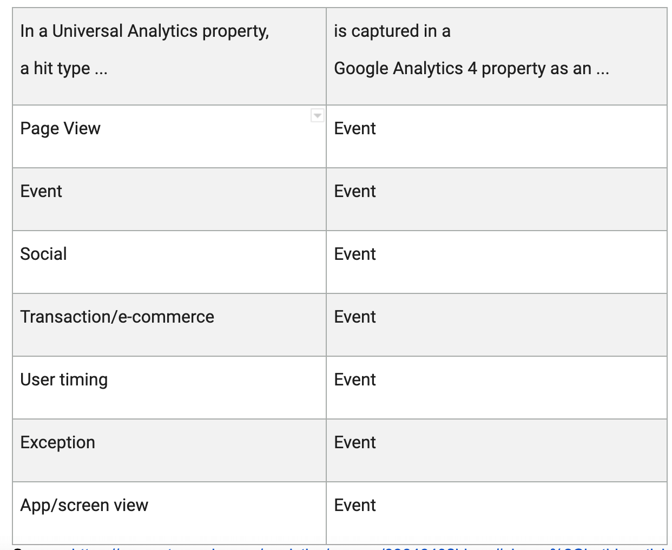Click Event value next to App/screen view
672x550 pixels.
(355, 505)
